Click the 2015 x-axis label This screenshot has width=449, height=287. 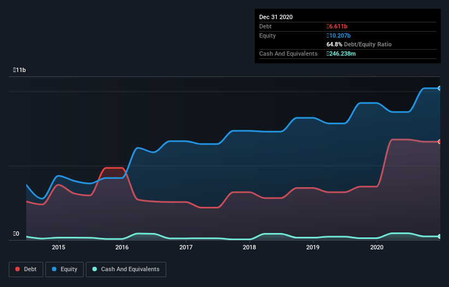click(59, 247)
